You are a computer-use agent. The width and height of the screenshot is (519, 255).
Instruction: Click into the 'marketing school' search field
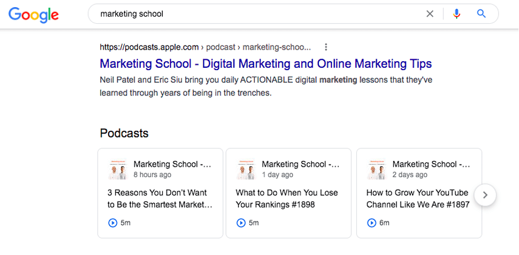click(x=254, y=14)
